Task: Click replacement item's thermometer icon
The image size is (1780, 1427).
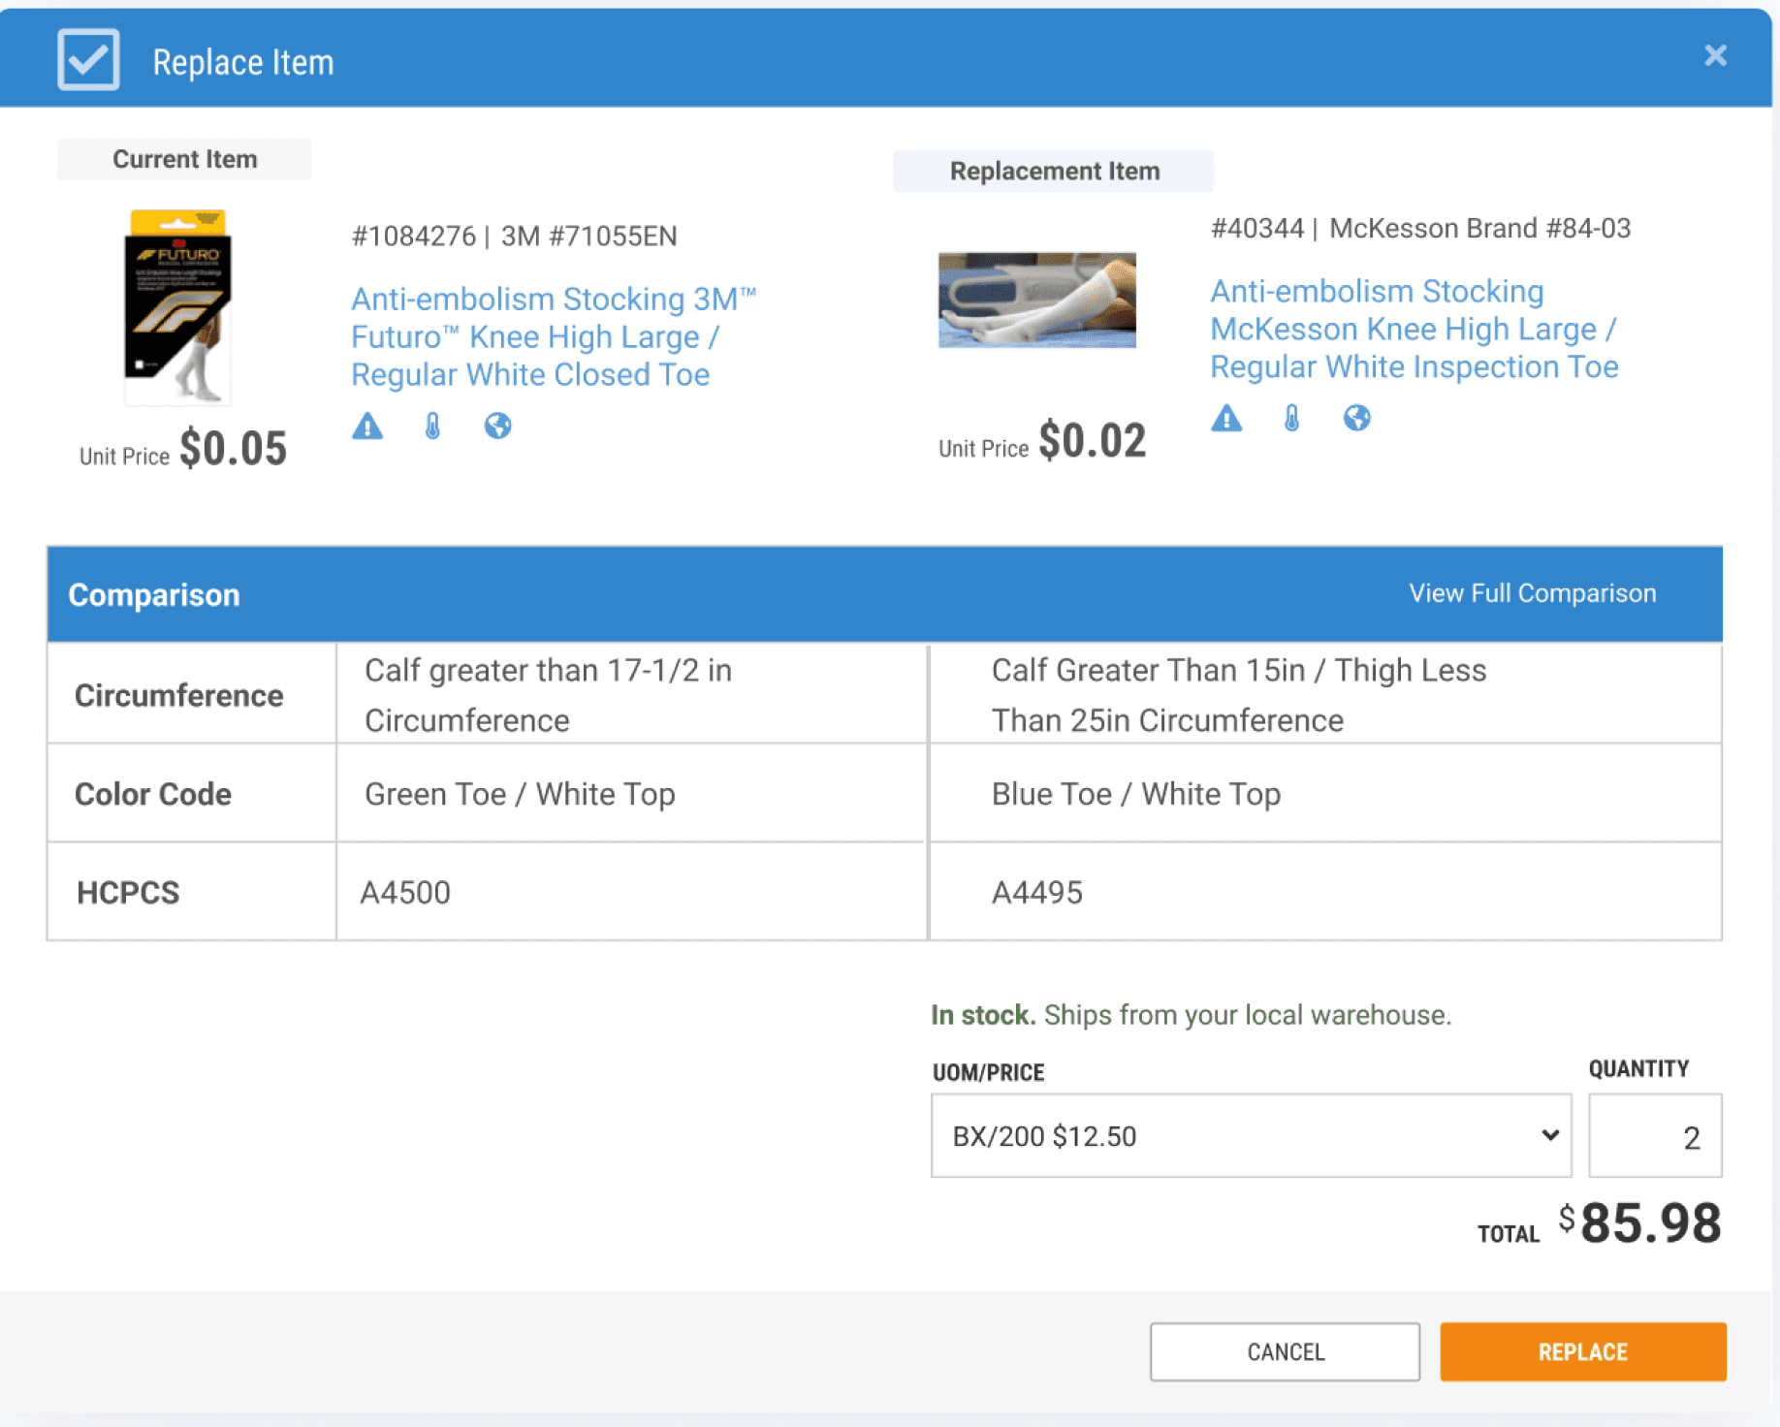Action: tap(1291, 418)
